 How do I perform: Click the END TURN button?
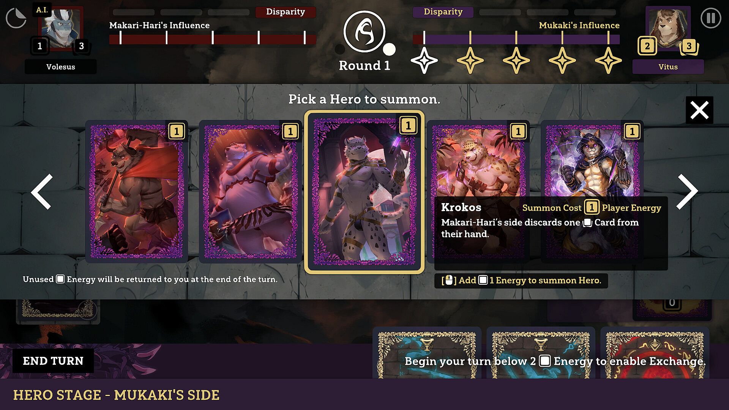coord(53,361)
